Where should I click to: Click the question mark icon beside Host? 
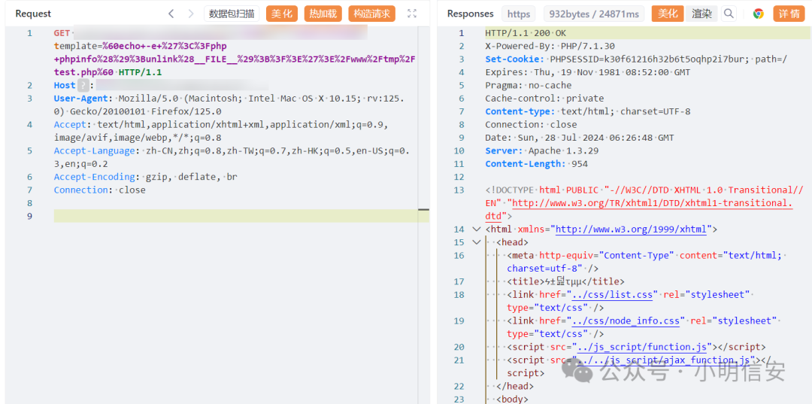83,86
